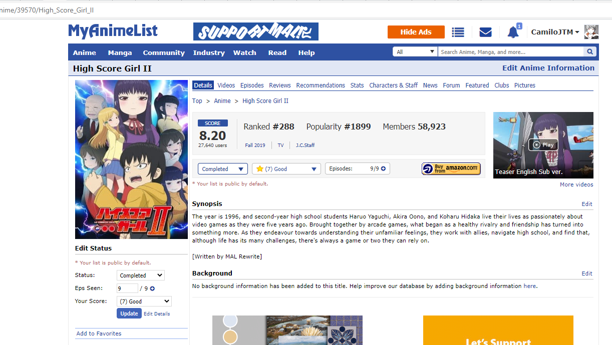This screenshot has height=345, width=612.
Task: Open the CamiloJTM account menu
Action: point(555,32)
